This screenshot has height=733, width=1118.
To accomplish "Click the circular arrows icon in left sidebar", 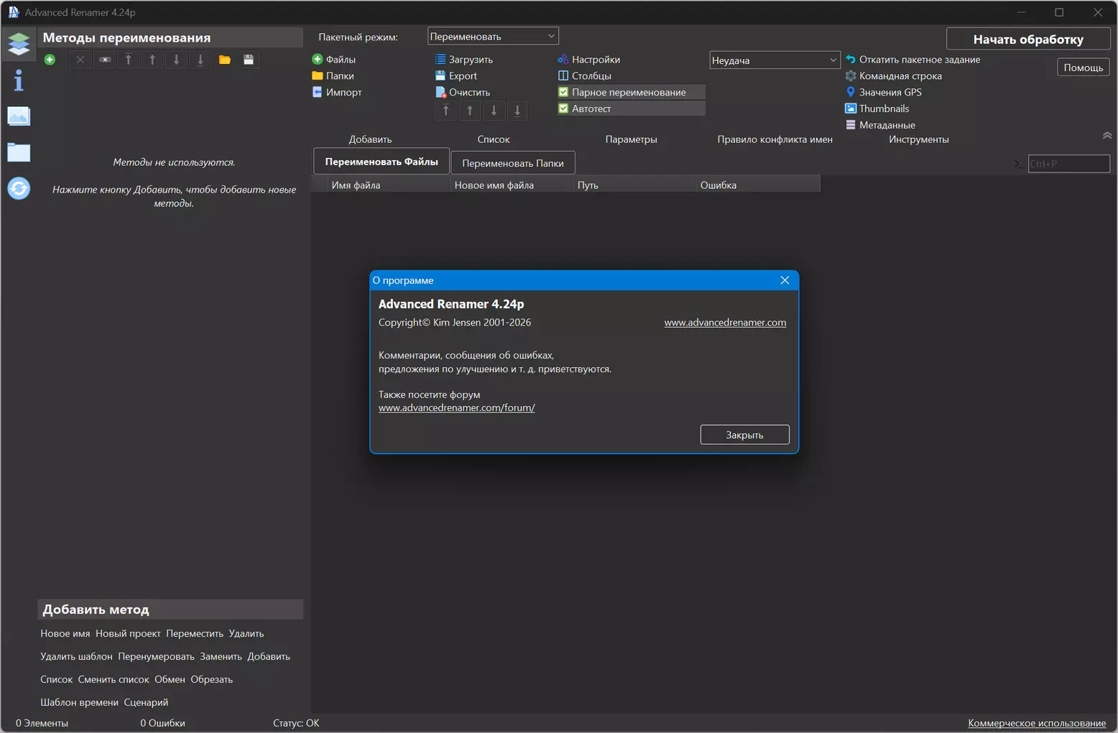I will pyautogui.click(x=19, y=188).
